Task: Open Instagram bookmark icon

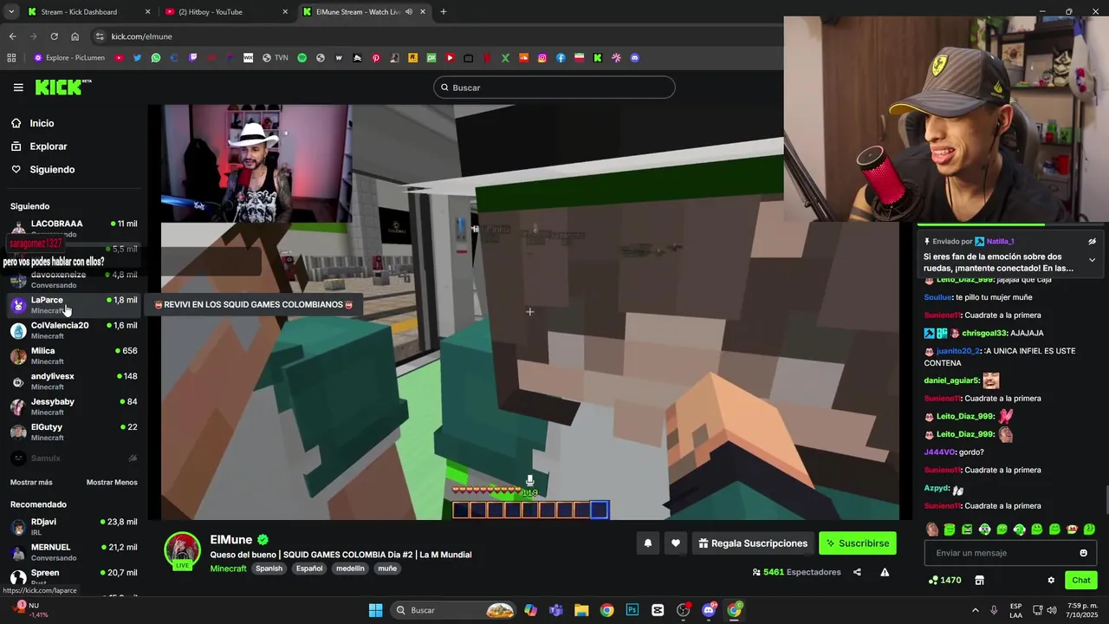Action: point(542,58)
